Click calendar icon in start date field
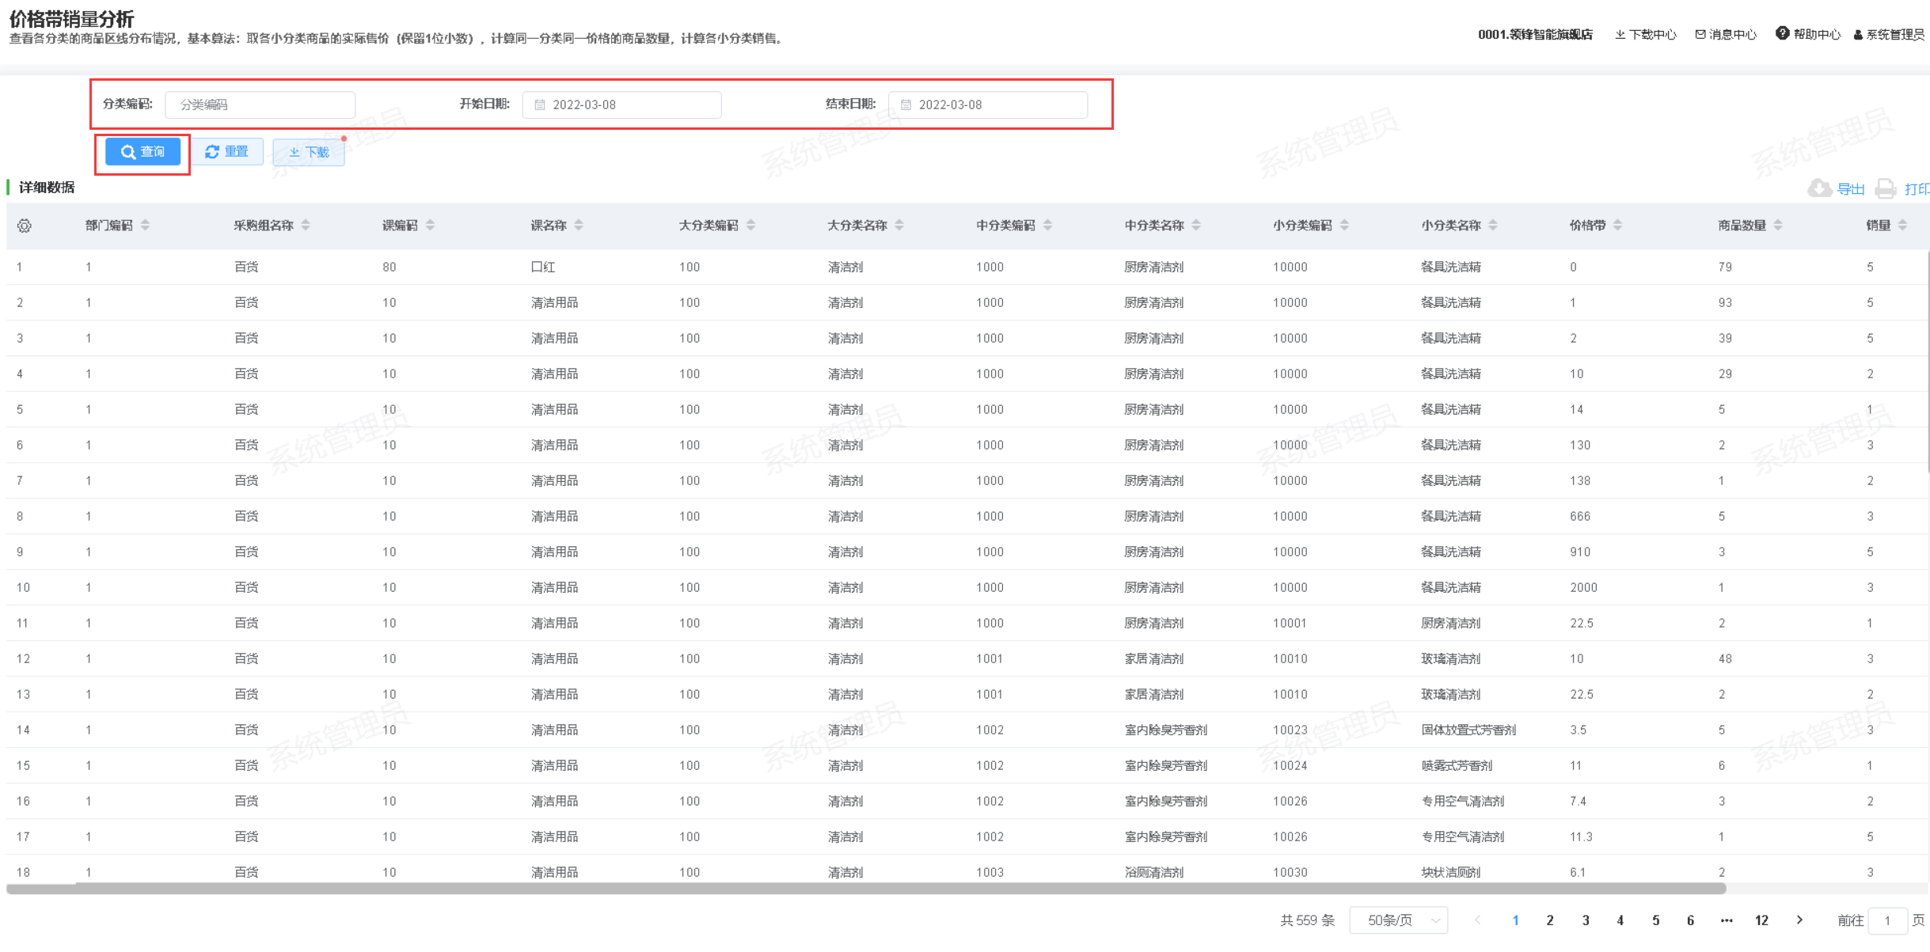Viewport: 1930px width, 952px height. click(540, 104)
